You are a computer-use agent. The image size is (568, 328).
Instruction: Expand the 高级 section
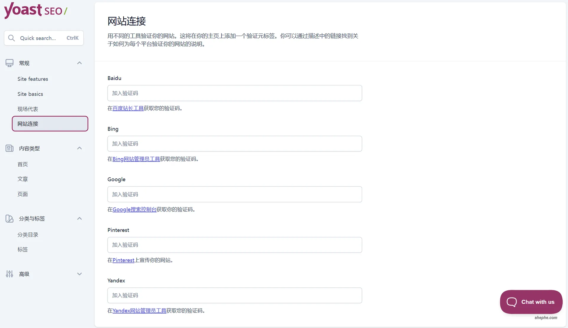point(79,274)
